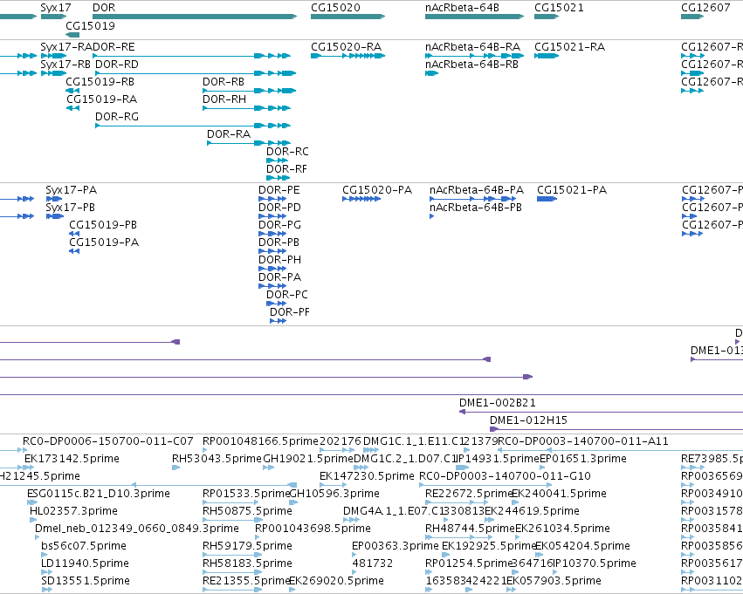Viewport: 743px width, 594px height.
Task: Select EST EK173142.5prime
Action: coord(72,459)
